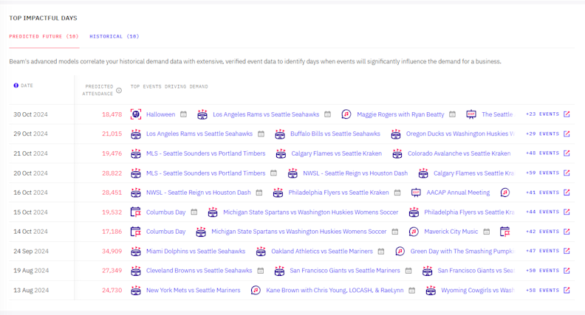The height and width of the screenshot is (315, 585).
Task: Select the Predicted Future (10) tab
Action: [44, 36]
